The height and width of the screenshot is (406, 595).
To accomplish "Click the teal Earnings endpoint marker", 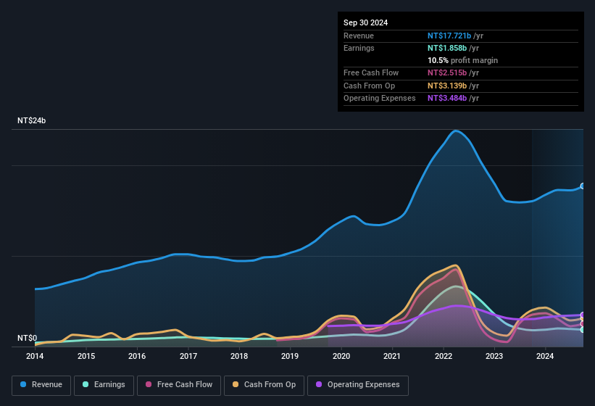I will [583, 330].
